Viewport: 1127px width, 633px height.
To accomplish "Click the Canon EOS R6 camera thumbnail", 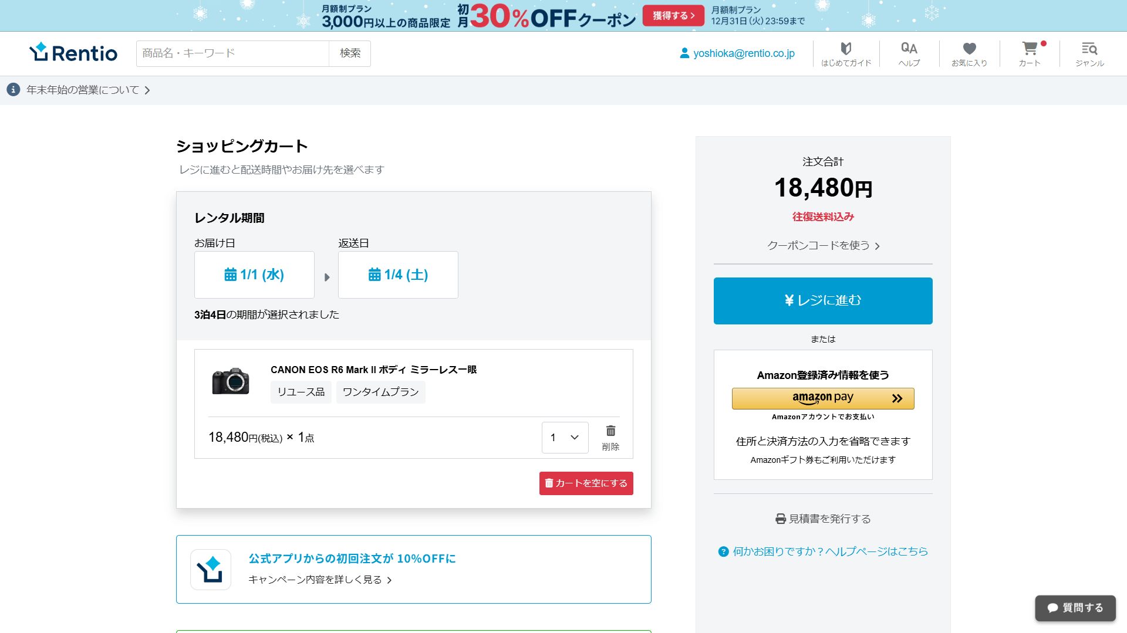I will pyautogui.click(x=231, y=381).
